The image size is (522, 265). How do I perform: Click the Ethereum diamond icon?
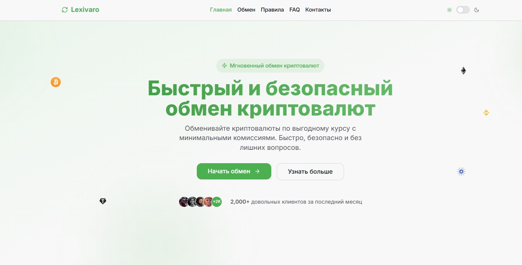(x=463, y=71)
